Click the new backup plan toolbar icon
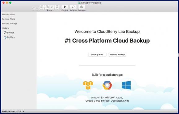179x114 pixels. 42,7
